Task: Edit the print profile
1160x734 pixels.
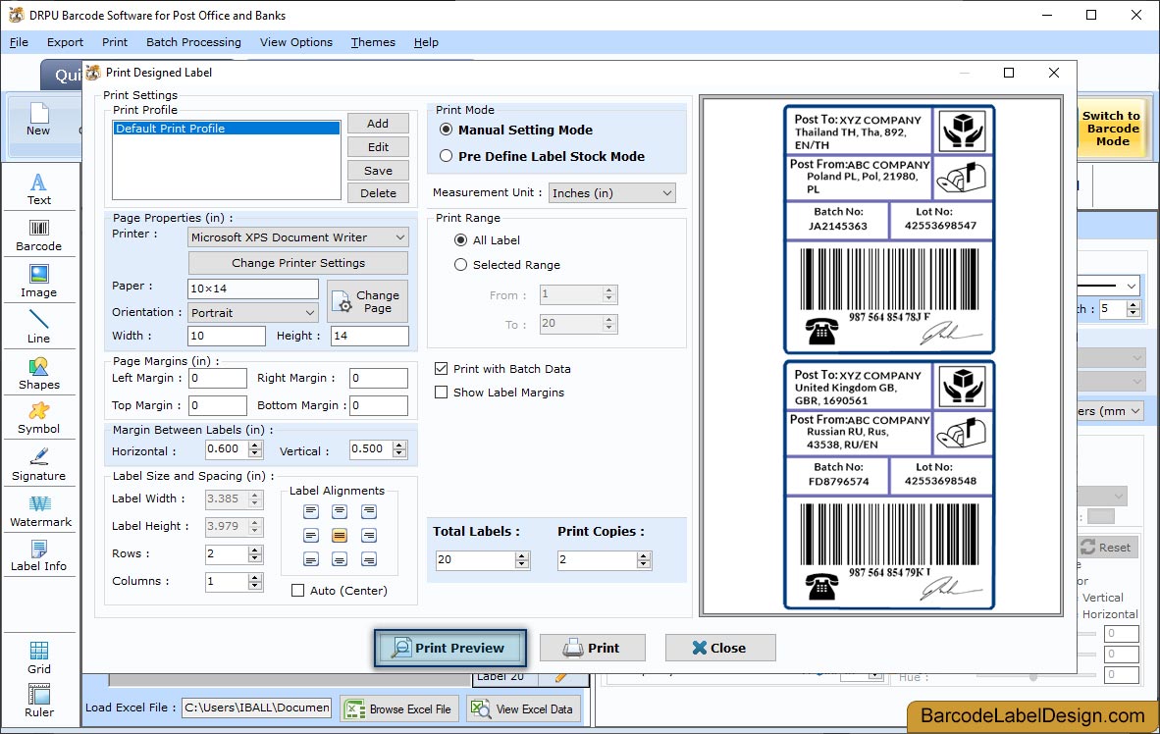Action: 378,147
